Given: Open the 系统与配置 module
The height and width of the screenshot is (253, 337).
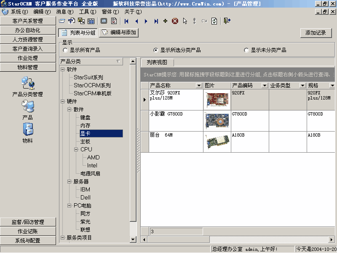Looking at the screenshot, I should click(28, 240).
